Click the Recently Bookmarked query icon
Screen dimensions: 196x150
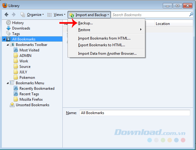pyautogui.click(x=16, y=88)
